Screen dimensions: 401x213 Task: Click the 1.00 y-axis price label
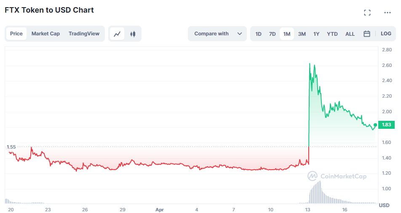387,189
